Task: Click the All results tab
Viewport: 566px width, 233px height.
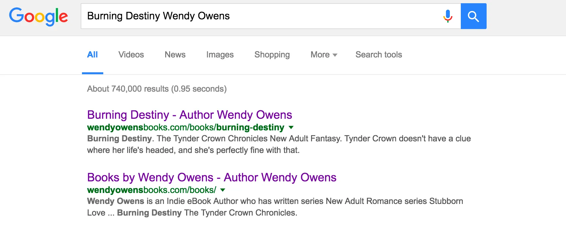Action: click(x=93, y=55)
